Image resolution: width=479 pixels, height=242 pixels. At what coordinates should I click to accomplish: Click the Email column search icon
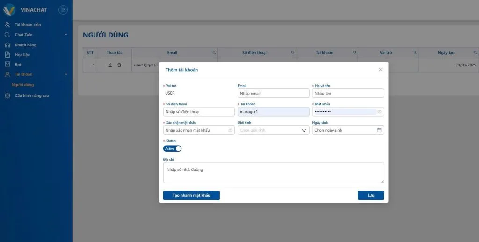point(214,53)
